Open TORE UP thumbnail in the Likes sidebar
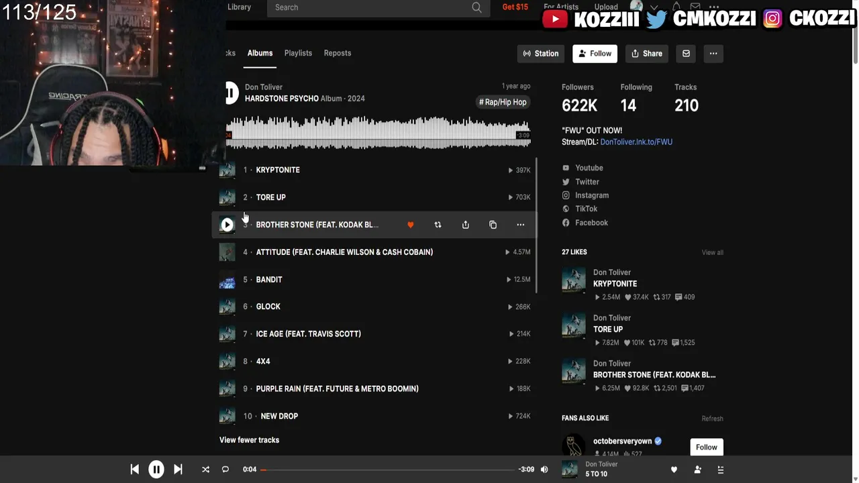859x483 pixels. (x=574, y=325)
